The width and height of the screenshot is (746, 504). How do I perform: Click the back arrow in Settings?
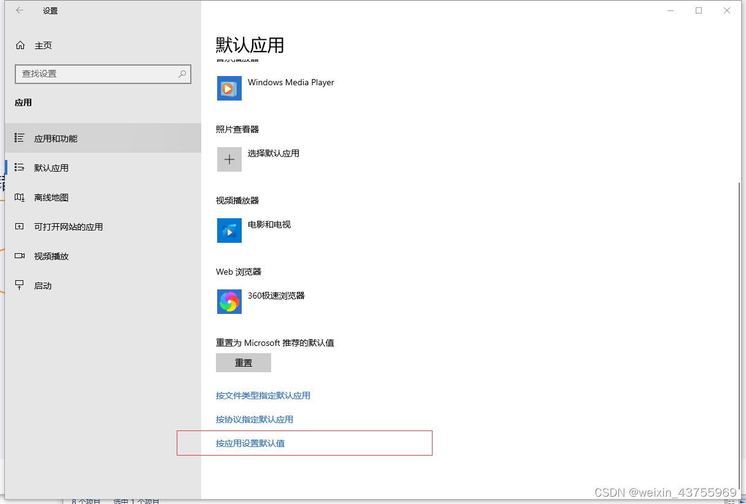coord(20,10)
